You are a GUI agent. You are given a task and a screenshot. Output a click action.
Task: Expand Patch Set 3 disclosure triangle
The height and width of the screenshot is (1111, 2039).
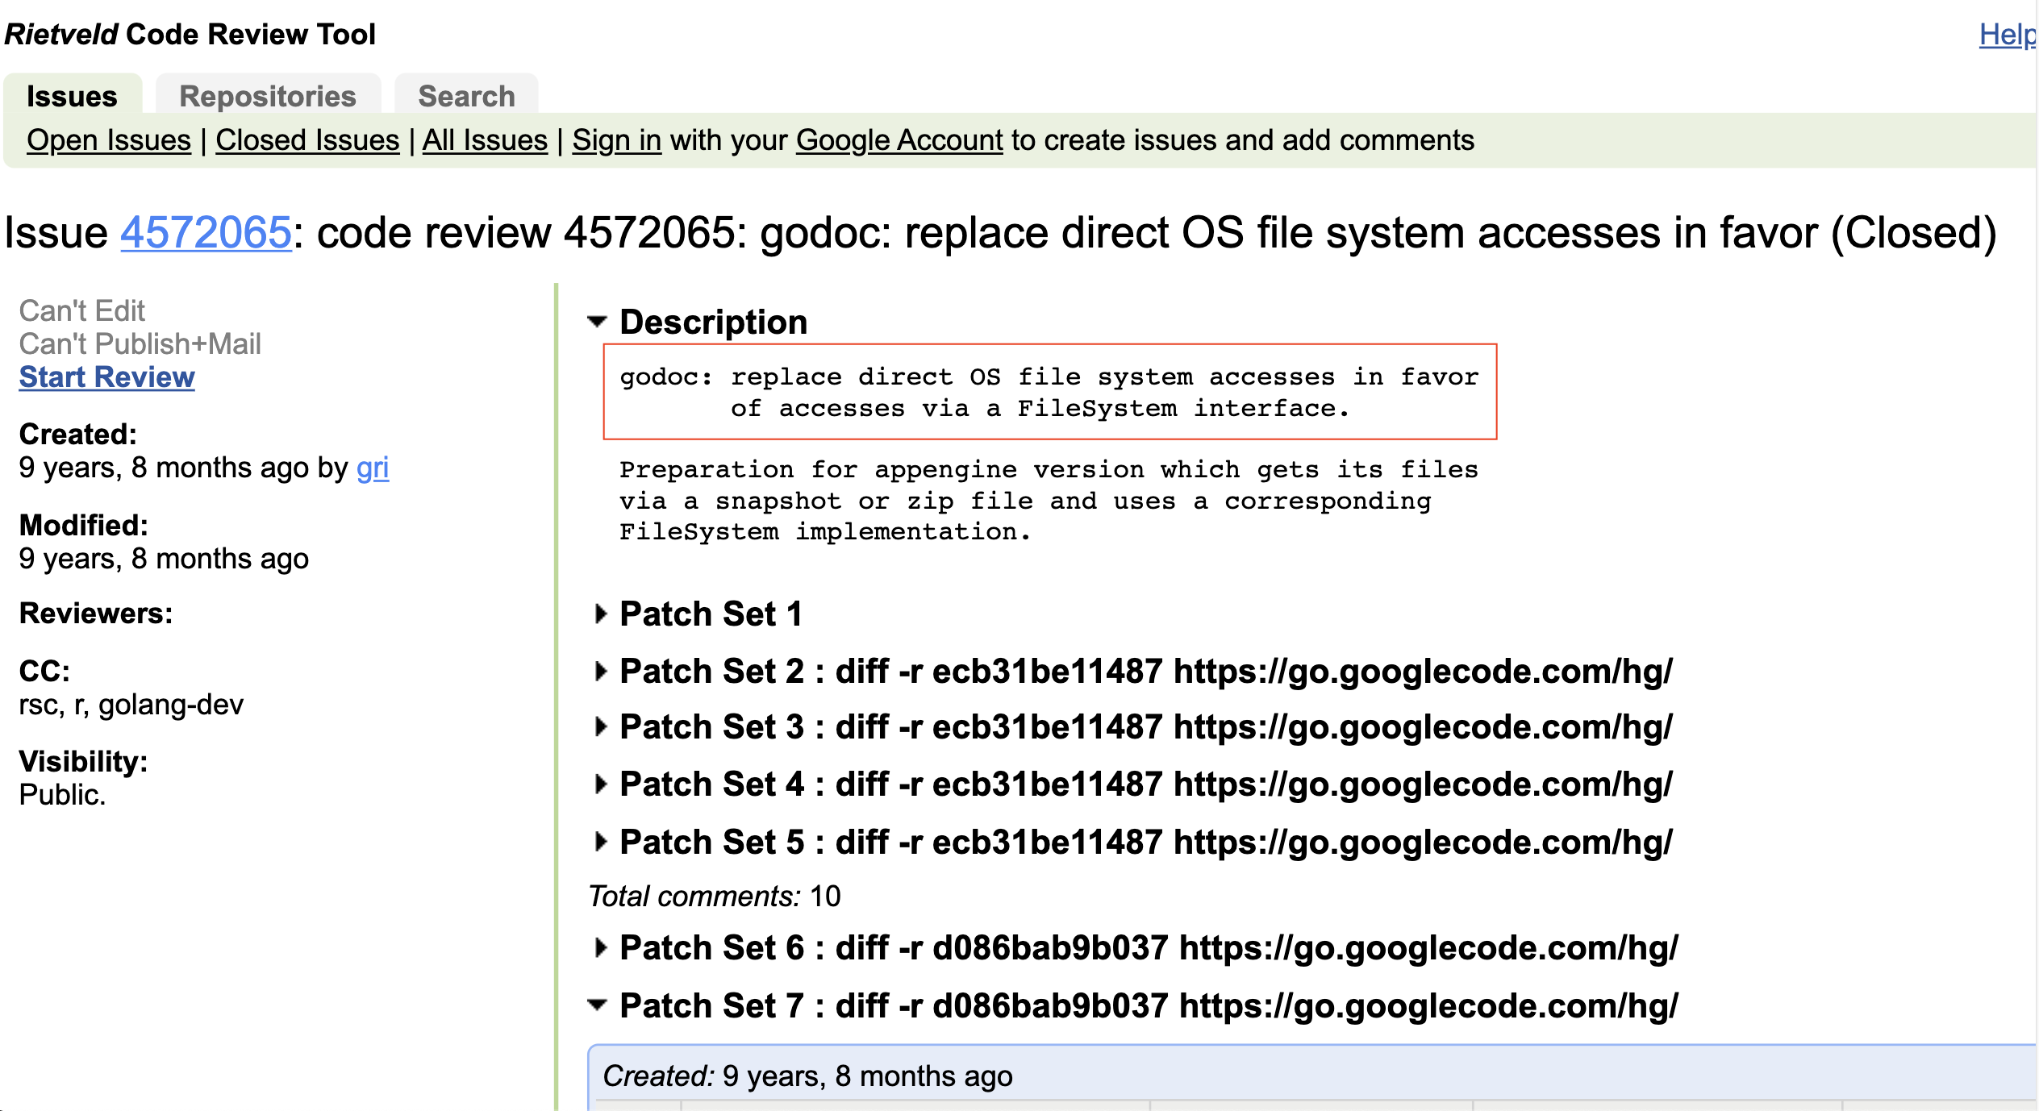(x=600, y=726)
